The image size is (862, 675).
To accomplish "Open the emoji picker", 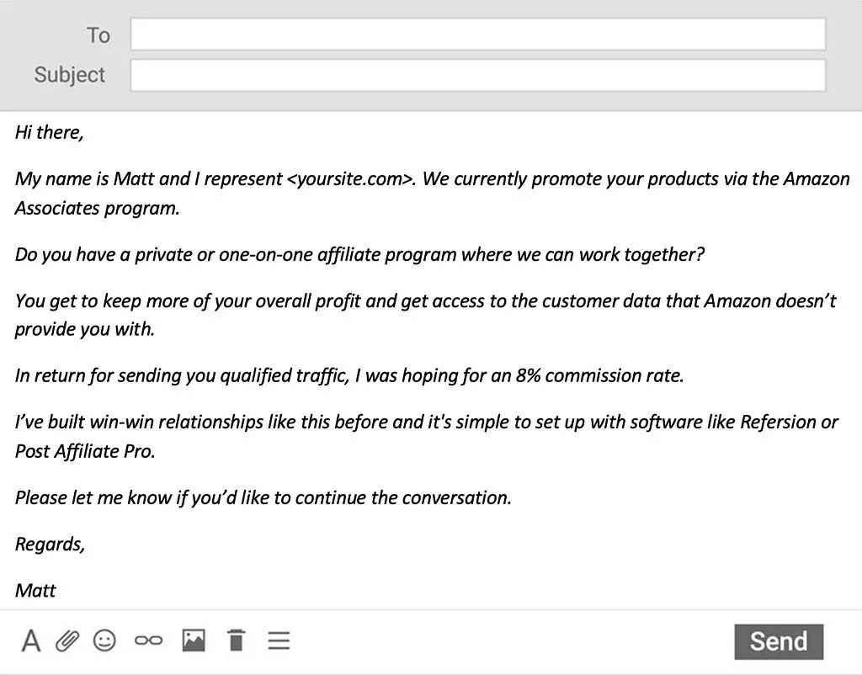I will tap(104, 640).
